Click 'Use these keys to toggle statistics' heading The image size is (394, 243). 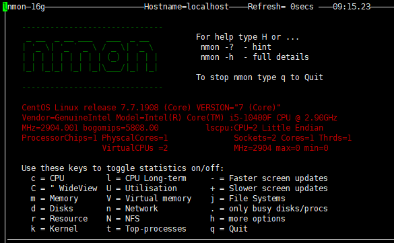123,168
